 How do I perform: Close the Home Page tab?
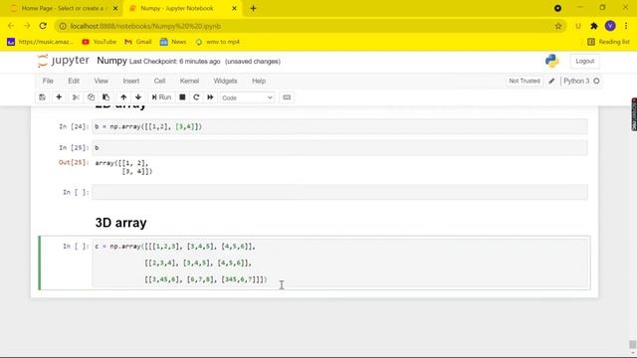(x=115, y=9)
